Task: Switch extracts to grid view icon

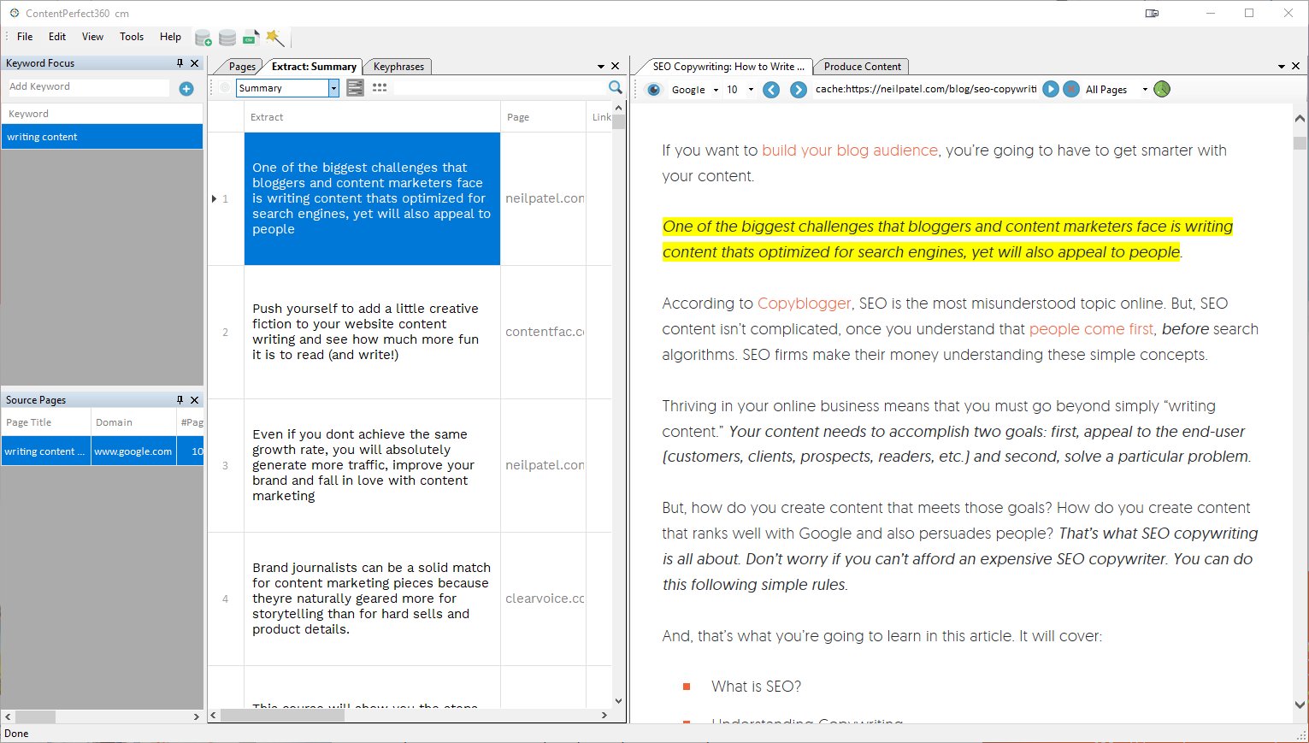Action: (x=380, y=86)
